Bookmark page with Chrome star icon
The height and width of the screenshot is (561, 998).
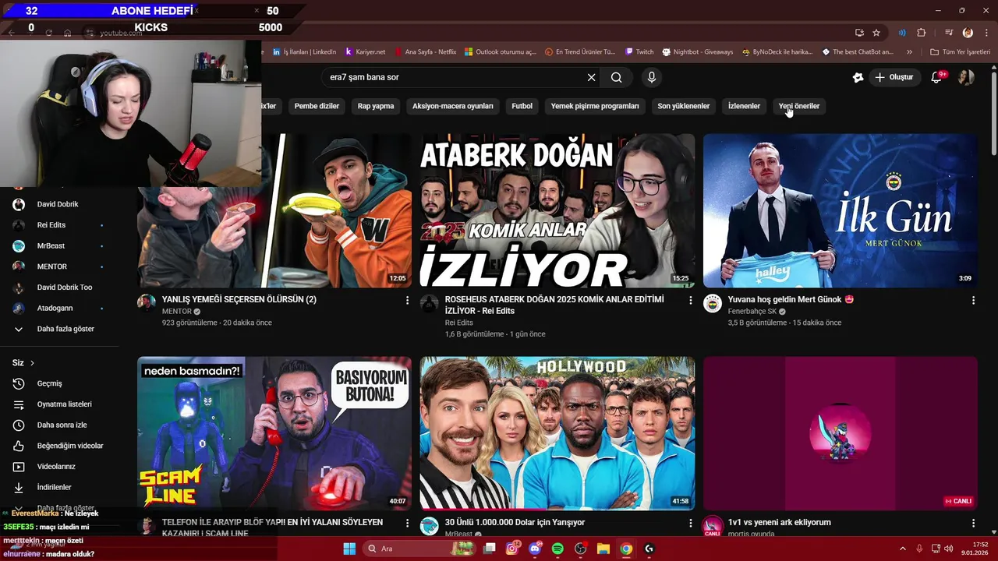click(x=876, y=33)
